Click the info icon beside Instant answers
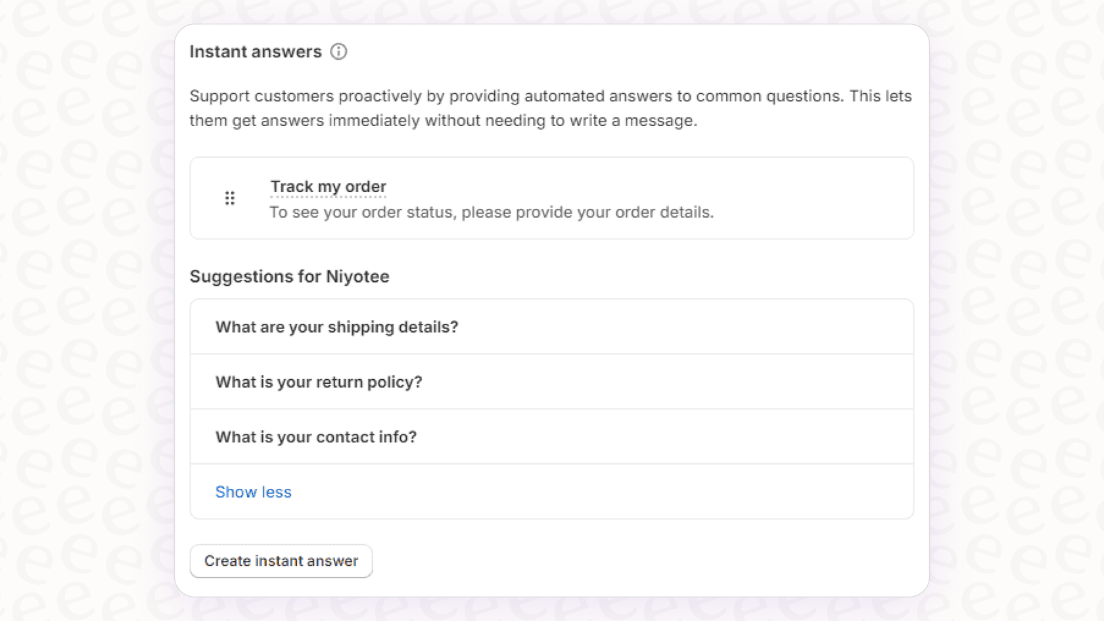 pyautogui.click(x=338, y=51)
